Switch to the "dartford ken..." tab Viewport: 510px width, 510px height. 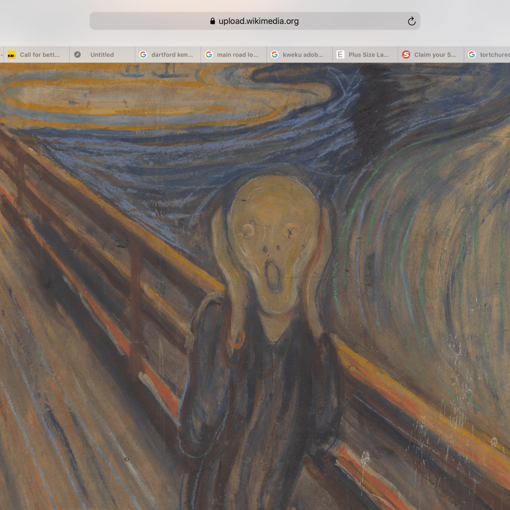(172, 55)
